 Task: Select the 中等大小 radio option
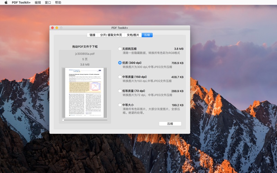(x=120, y=105)
